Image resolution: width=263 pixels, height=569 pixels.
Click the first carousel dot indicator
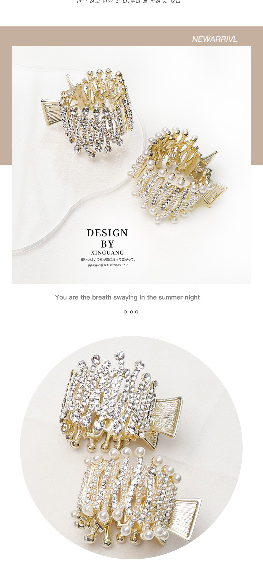(125, 312)
